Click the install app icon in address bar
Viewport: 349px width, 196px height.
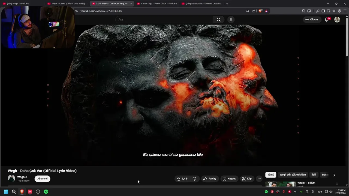247,11
